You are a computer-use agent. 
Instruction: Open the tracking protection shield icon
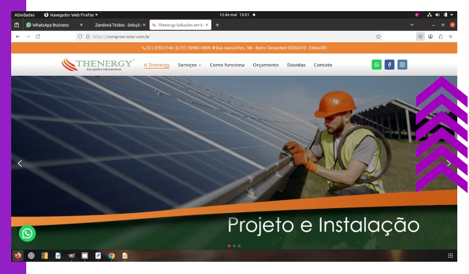[x=80, y=36]
